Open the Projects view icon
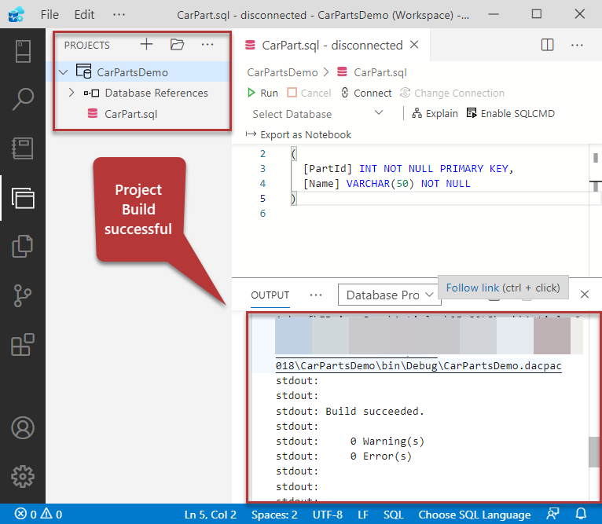 point(23,198)
